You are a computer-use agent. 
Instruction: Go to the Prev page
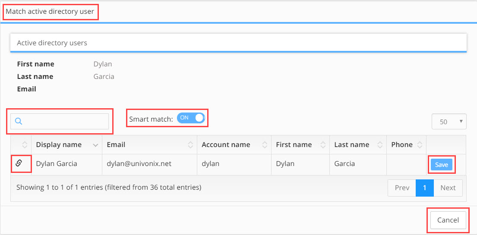click(402, 188)
